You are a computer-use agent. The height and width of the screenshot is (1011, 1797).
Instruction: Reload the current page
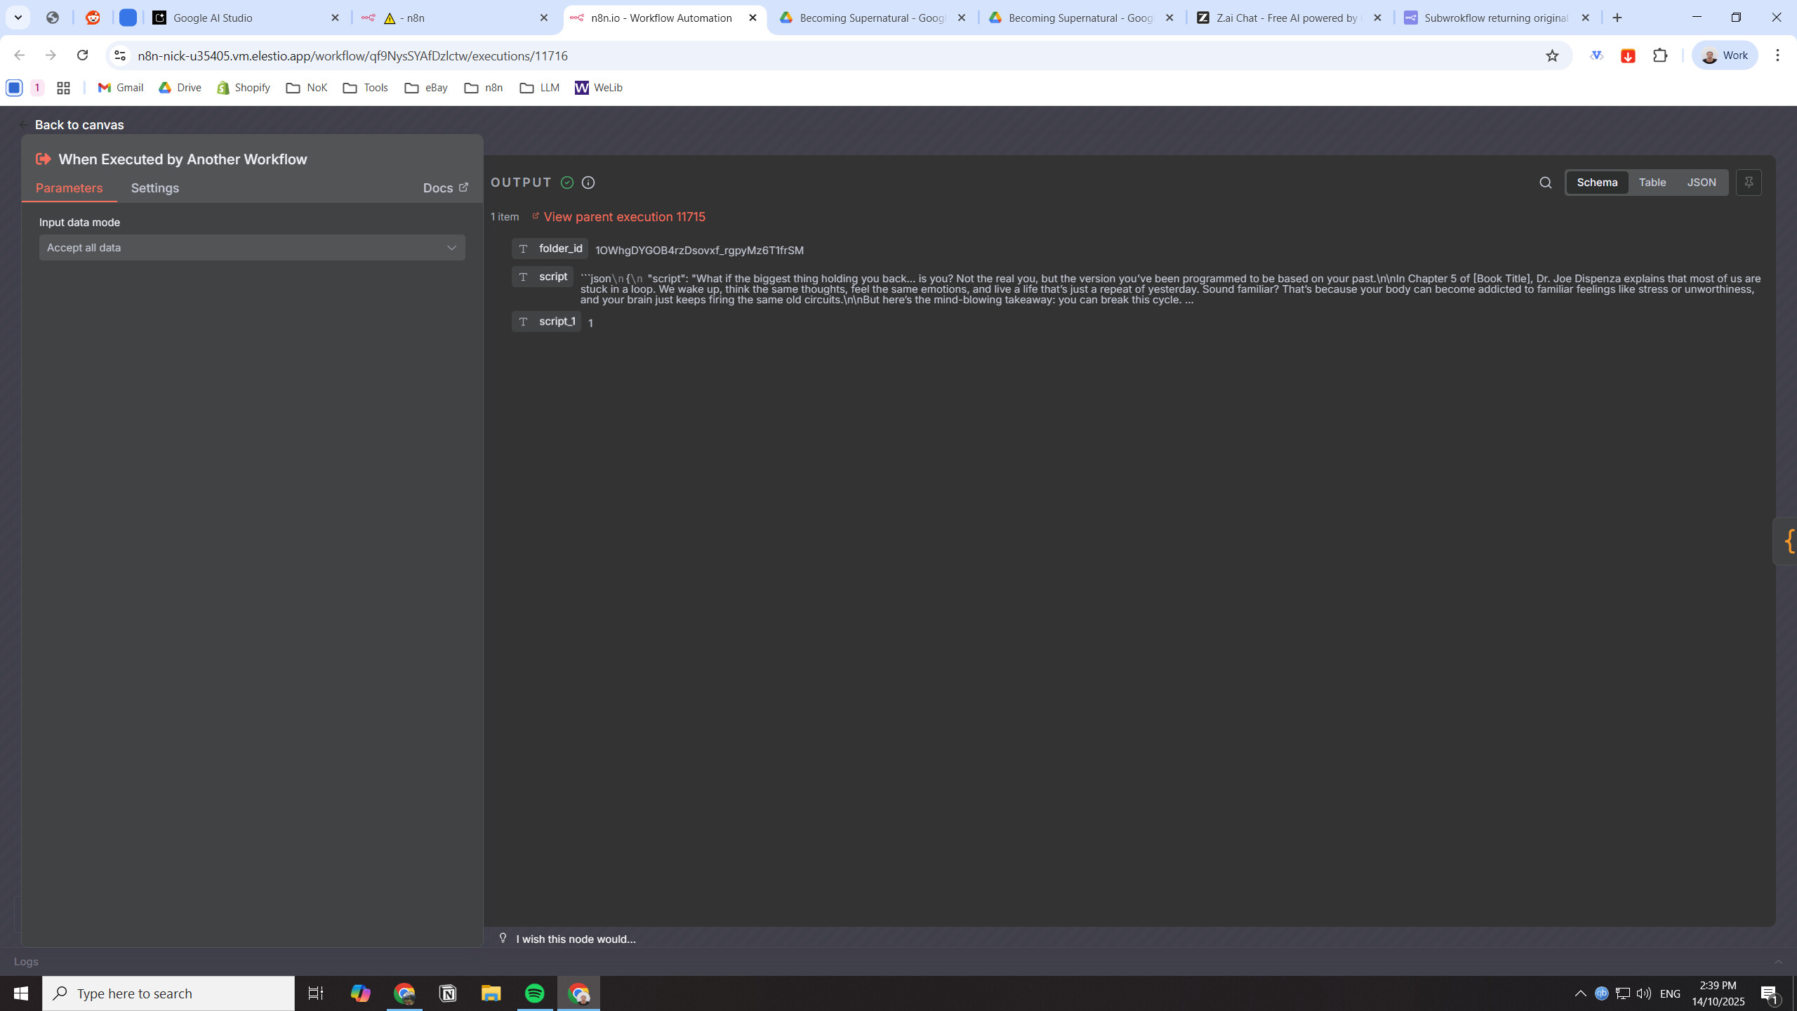tap(82, 55)
